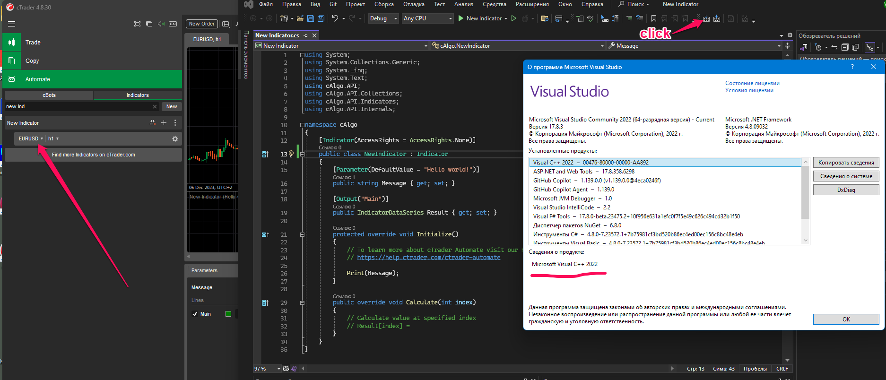886x380 pixels.
Task: Toggle cTrader sound speaker icon
Action: 161,24
